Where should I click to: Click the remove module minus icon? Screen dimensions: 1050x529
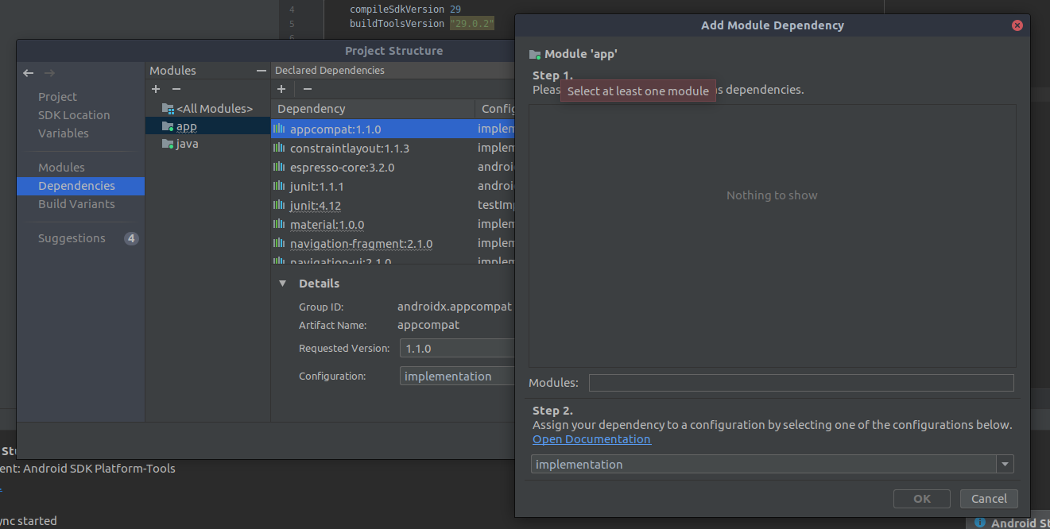tap(176, 89)
